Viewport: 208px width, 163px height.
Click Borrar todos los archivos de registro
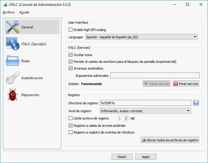pyautogui.click(x=170, y=140)
